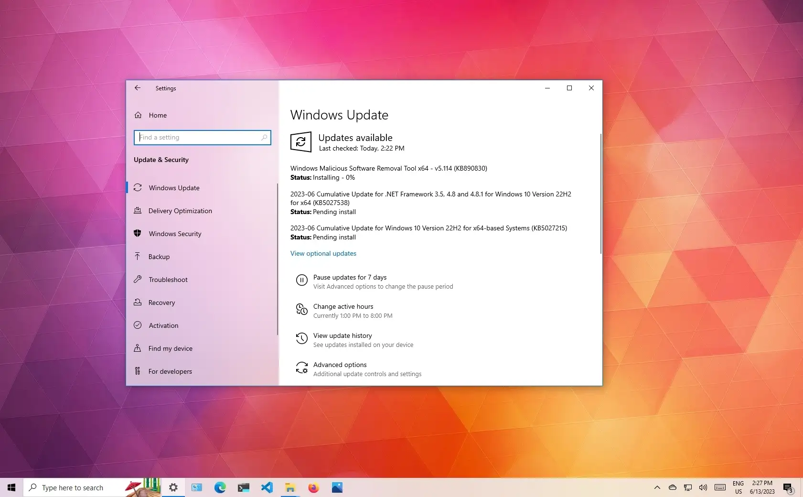
Task: Click the Activation checkmark icon
Action: coord(138,325)
